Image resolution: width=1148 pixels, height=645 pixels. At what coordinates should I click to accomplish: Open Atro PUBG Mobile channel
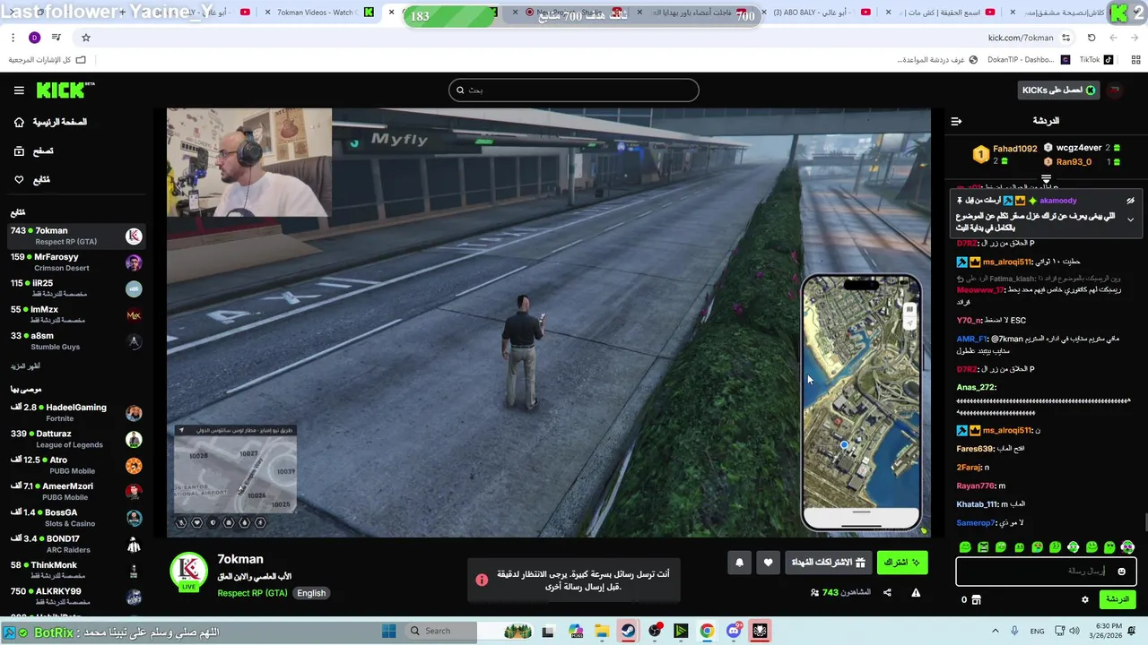click(x=76, y=465)
